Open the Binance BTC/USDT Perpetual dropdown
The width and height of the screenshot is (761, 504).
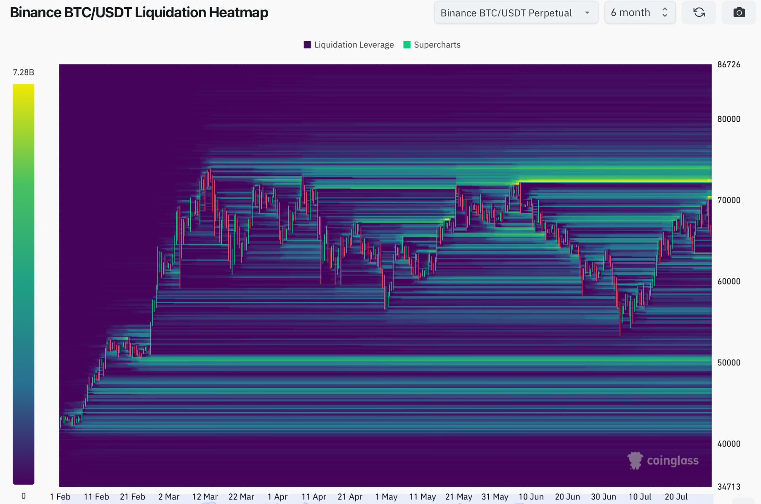(516, 13)
